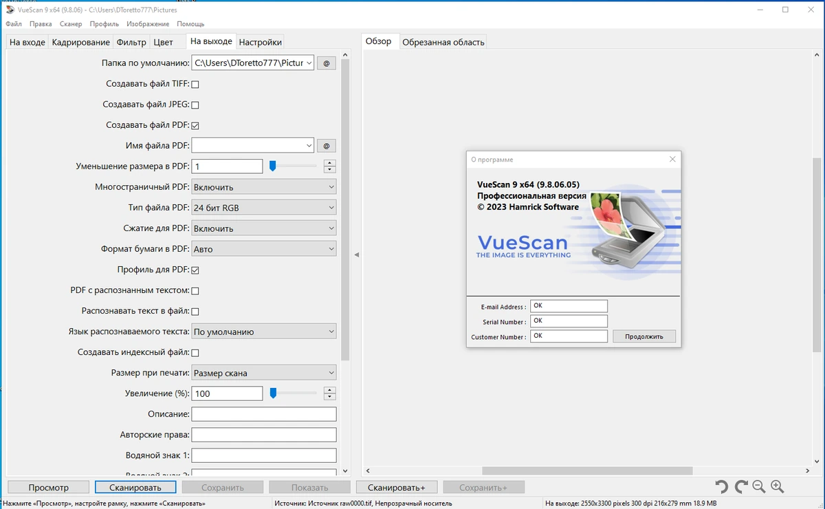The height and width of the screenshot is (509, 825).
Task: Open the Тип файла PDF dropdown
Action: tap(264, 208)
